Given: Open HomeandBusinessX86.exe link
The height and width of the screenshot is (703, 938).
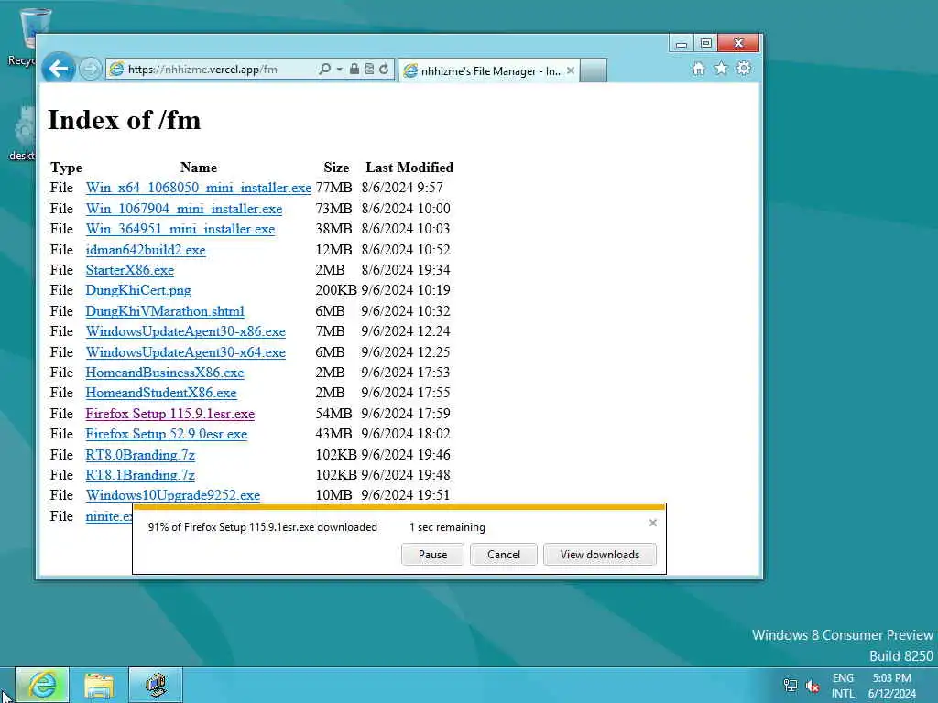Looking at the screenshot, I should pyautogui.click(x=165, y=373).
